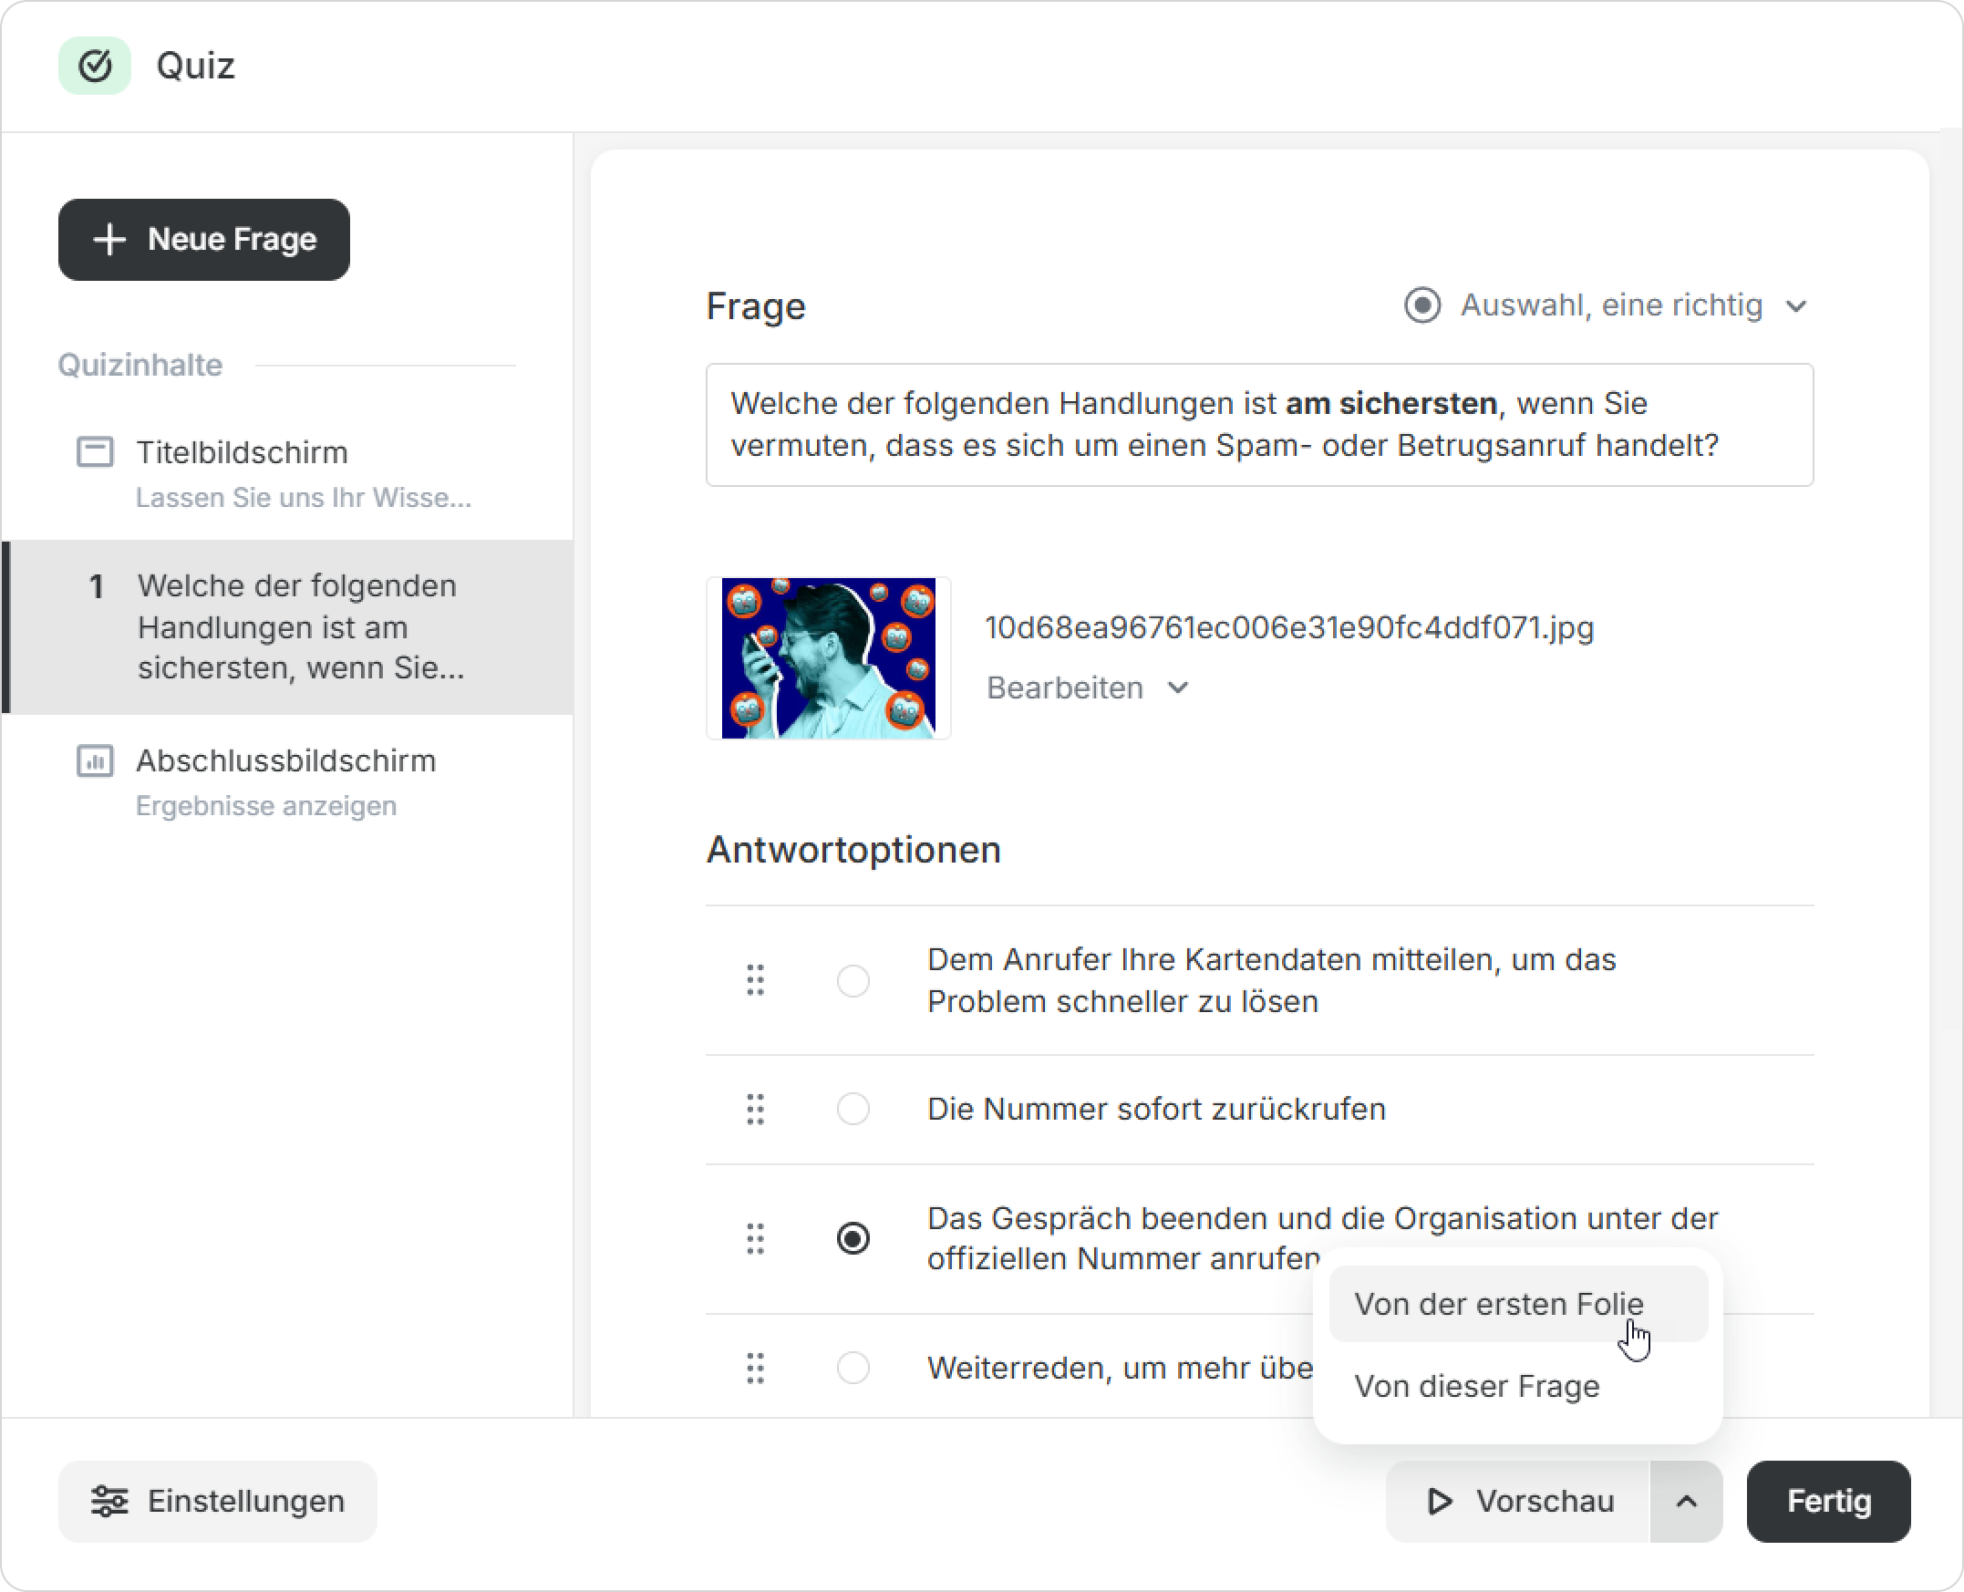
Task: Choose 'Von der ersten Folie' preview option
Action: point(1498,1304)
